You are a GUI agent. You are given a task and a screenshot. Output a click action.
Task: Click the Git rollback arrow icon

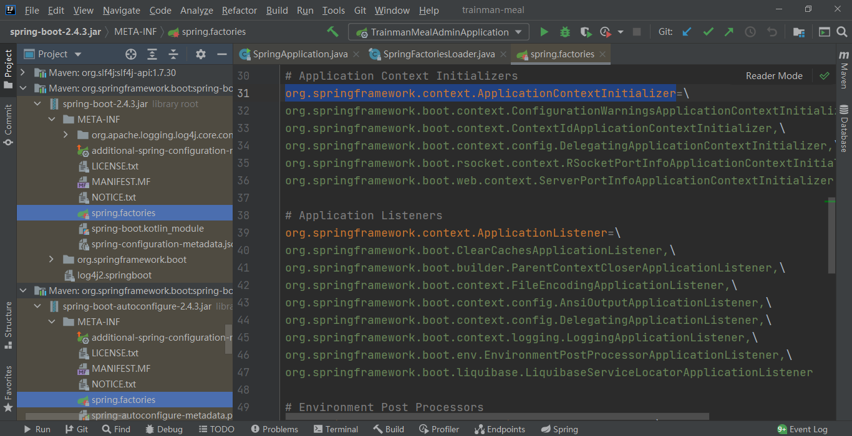[772, 32]
